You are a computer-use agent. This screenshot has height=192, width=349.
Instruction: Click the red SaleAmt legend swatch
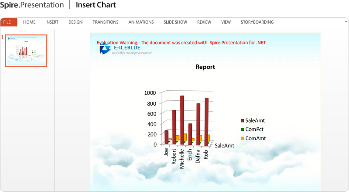point(243,120)
